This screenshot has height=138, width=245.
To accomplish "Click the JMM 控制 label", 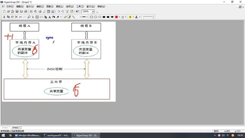I will 54,69.
